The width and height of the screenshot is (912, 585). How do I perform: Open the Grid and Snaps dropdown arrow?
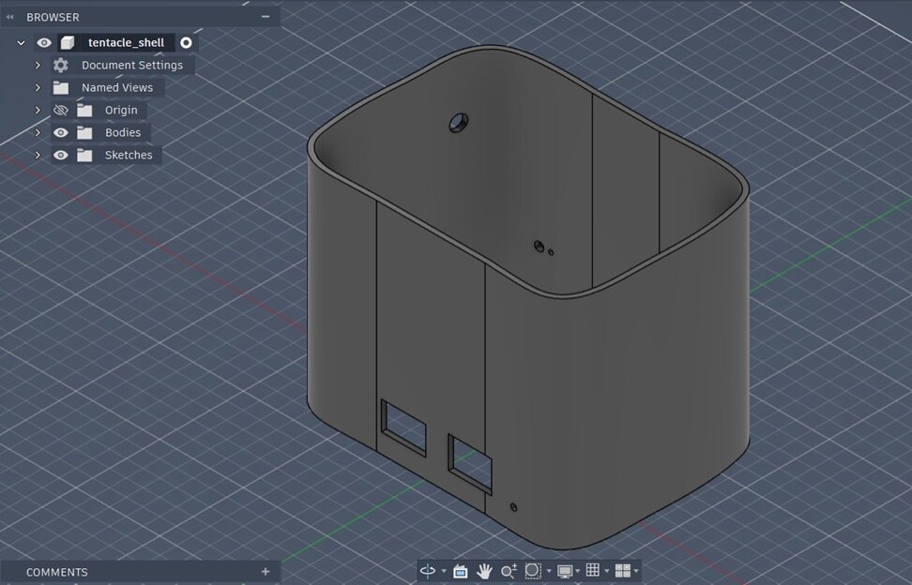[607, 572]
